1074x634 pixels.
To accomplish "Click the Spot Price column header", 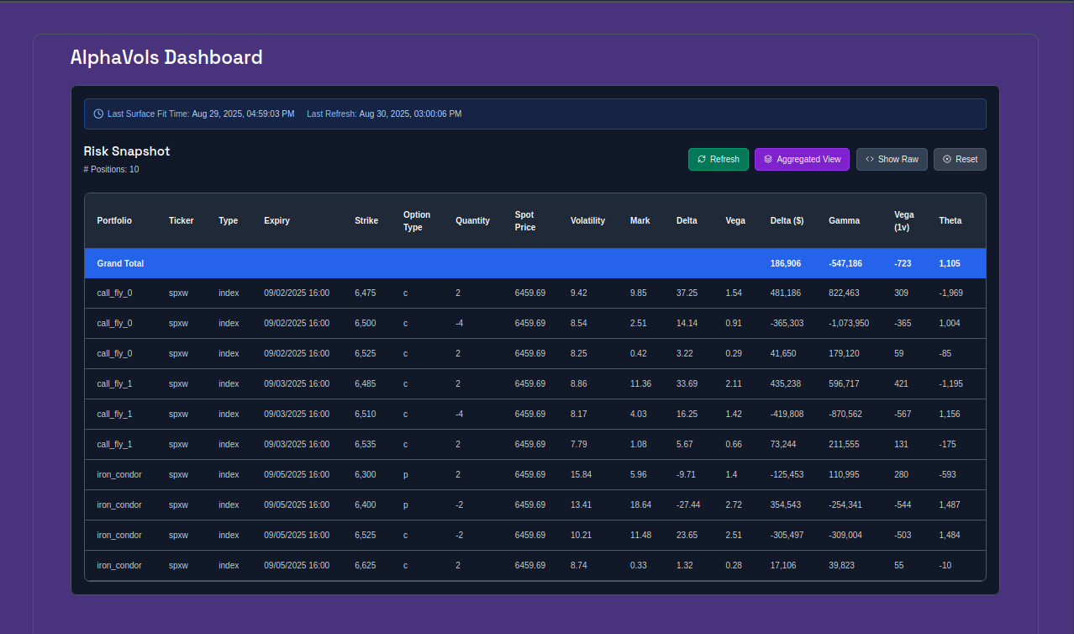I will [x=525, y=220].
